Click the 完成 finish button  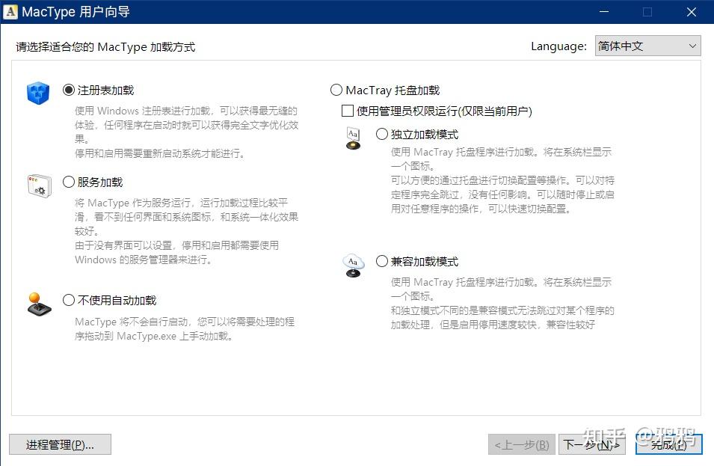click(x=668, y=444)
